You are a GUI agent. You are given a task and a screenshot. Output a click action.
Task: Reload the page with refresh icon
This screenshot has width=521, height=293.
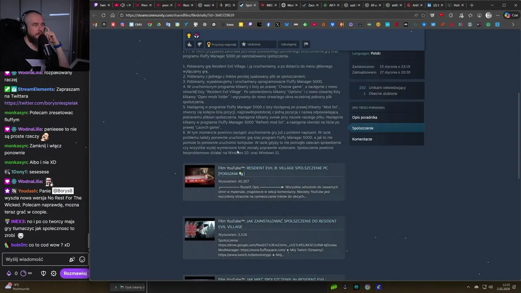pyautogui.click(x=103, y=15)
